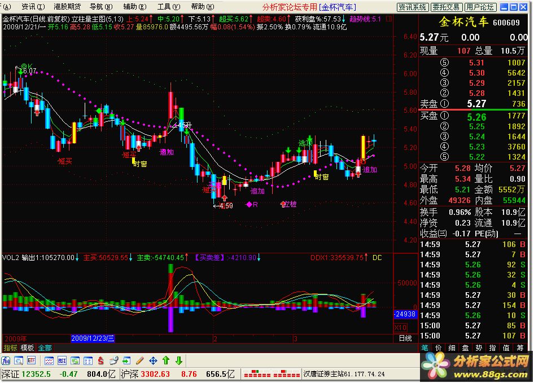
Task: Click the green arrow import icon
Action: (x=126, y=360)
